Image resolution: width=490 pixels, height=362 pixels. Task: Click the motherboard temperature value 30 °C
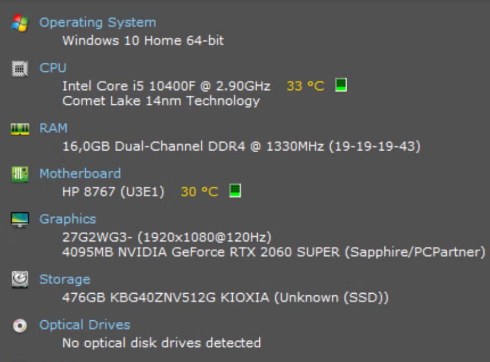pos(199,192)
